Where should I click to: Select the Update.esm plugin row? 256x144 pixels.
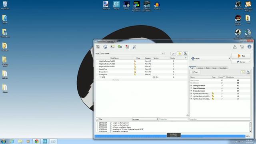coord(220,83)
